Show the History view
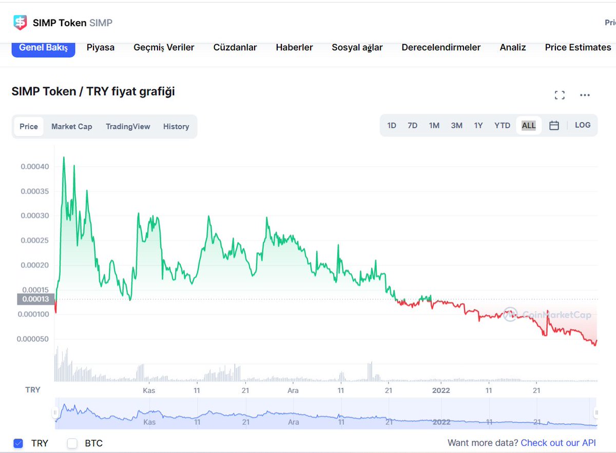 pos(176,126)
